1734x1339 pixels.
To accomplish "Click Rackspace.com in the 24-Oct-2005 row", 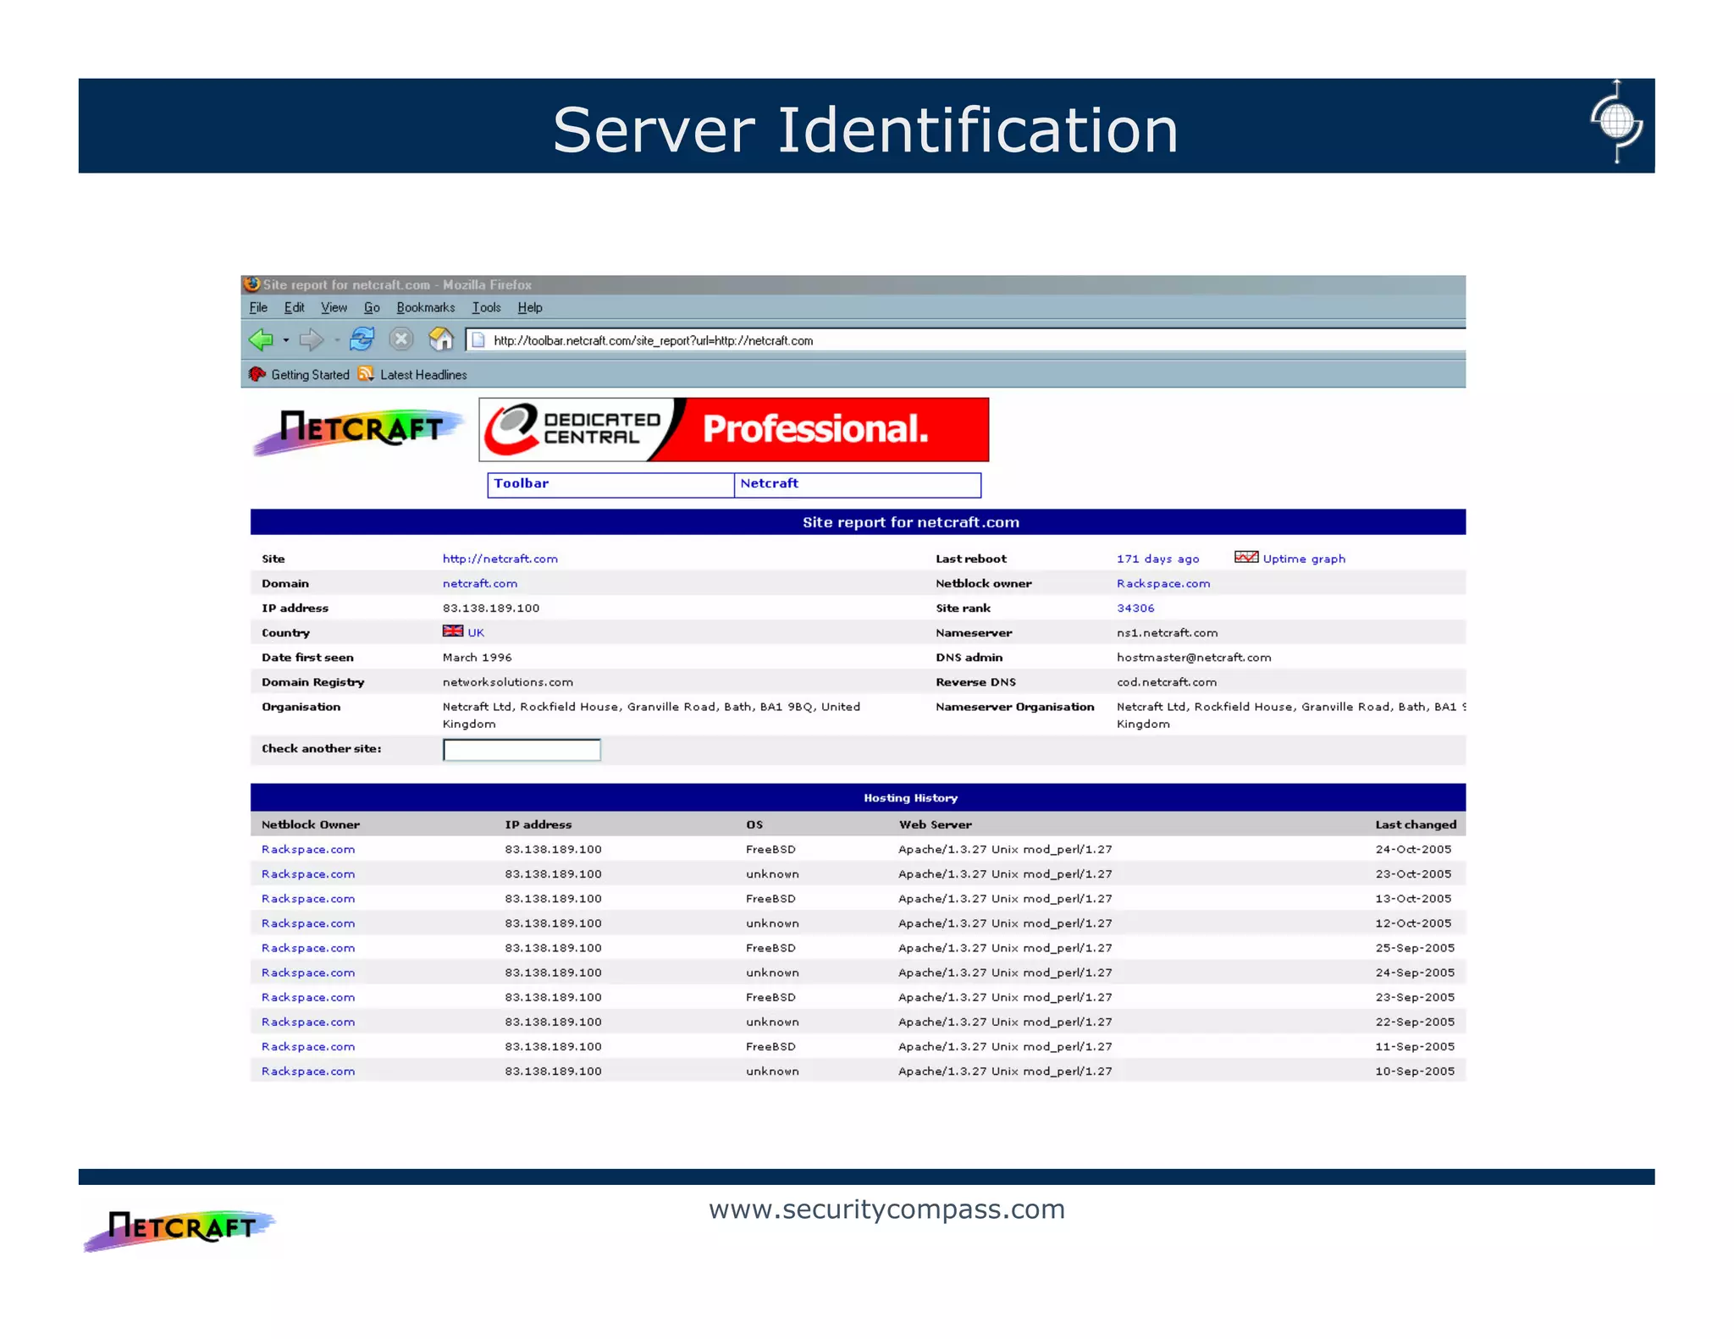I will [308, 849].
